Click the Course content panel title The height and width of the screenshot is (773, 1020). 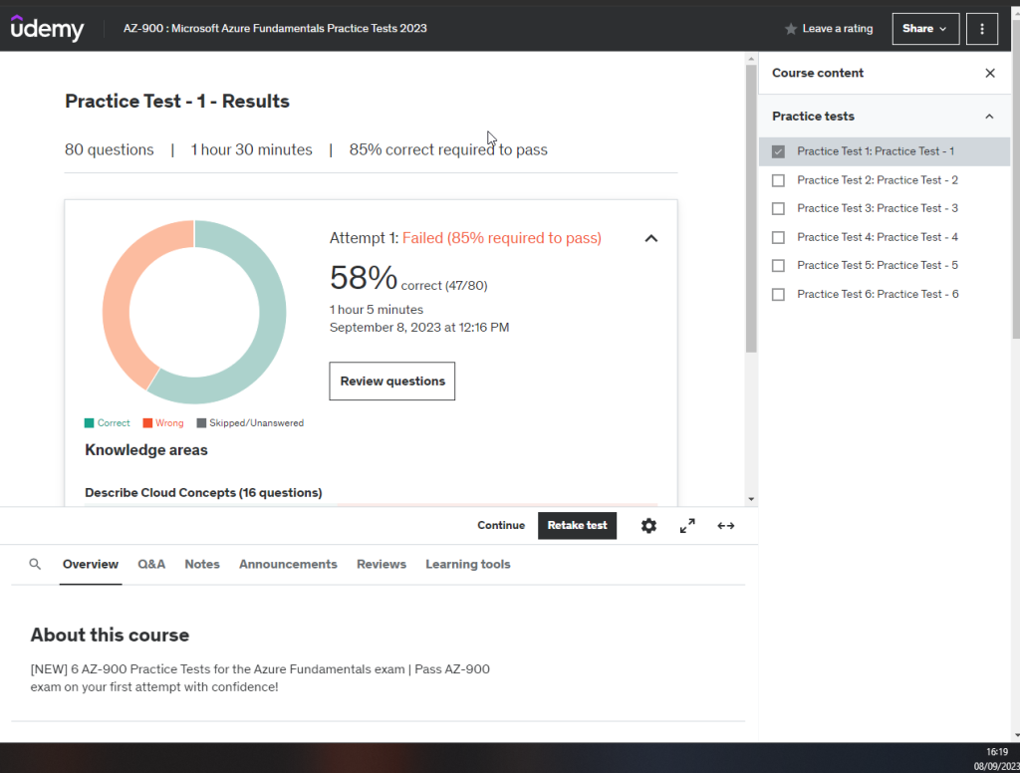(x=818, y=73)
